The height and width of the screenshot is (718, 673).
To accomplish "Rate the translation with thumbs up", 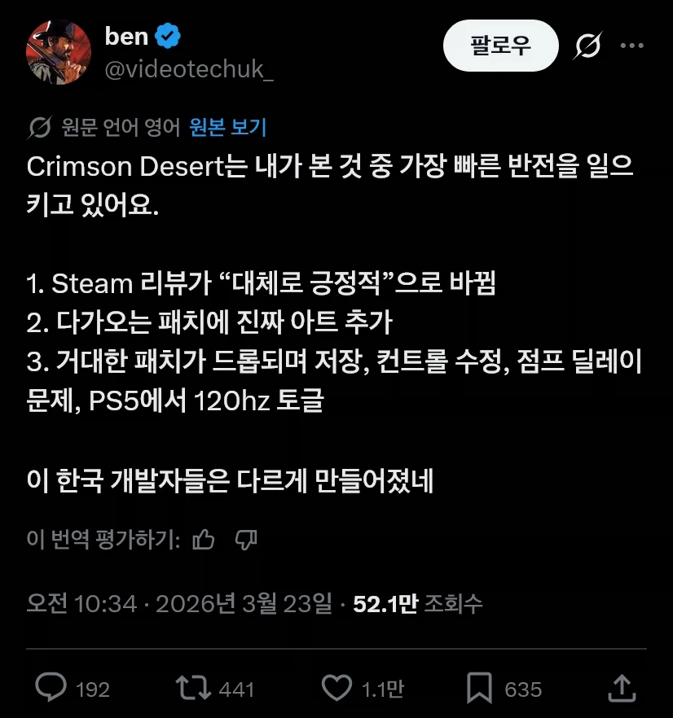I will [x=205, y=539].
